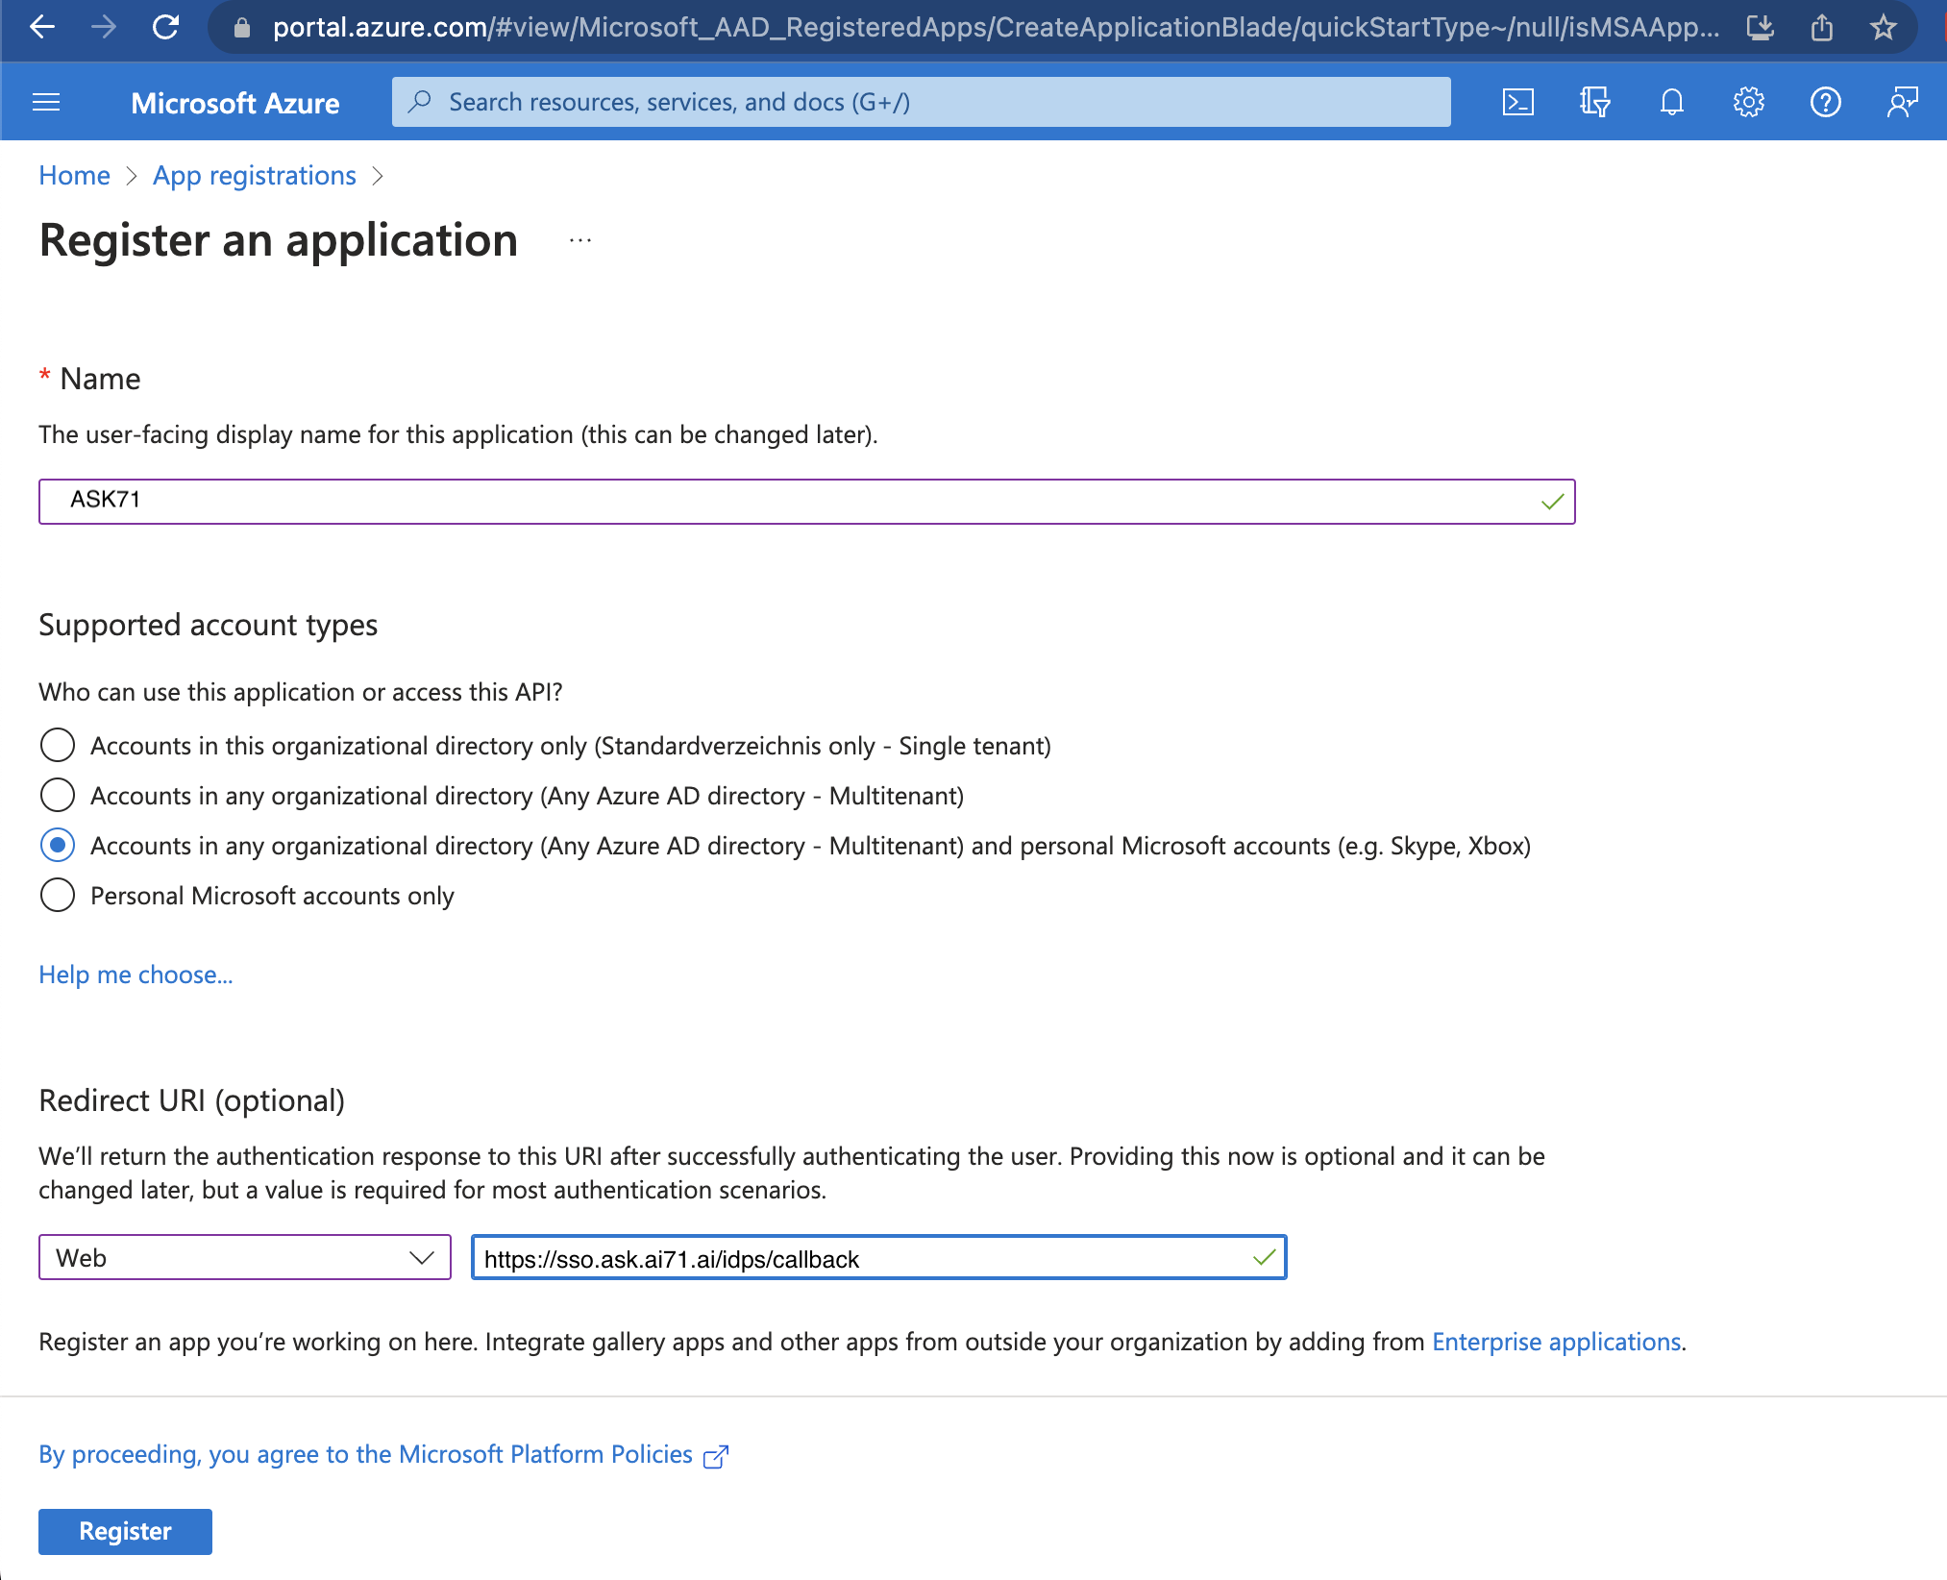Bookmark this page with the star icon
The height and width of the screenshot is (1580, 1947).
click(1884, 27)
